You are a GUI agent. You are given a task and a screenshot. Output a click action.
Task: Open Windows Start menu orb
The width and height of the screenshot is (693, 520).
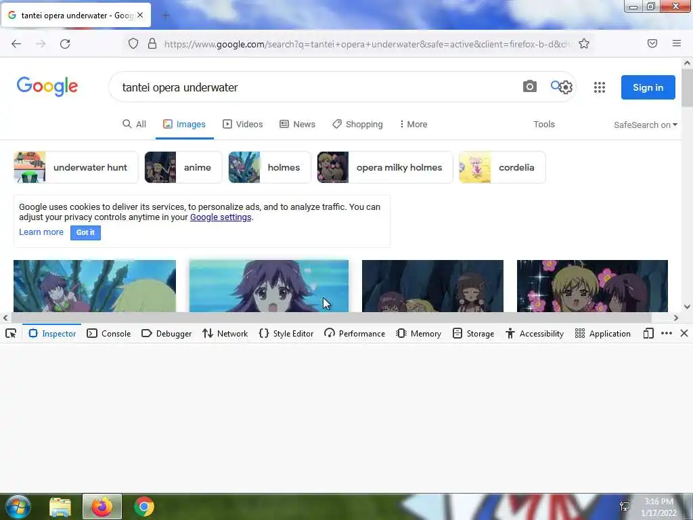(x=18, y=506)
